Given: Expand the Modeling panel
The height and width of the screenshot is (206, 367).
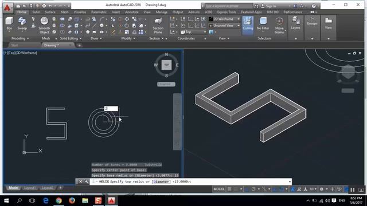Looking at the screenshot, I should [x=20, y=38].
